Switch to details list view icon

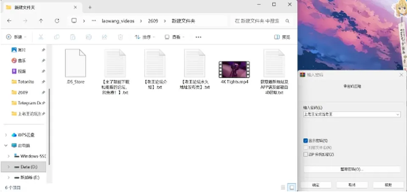tap(283, 187)
